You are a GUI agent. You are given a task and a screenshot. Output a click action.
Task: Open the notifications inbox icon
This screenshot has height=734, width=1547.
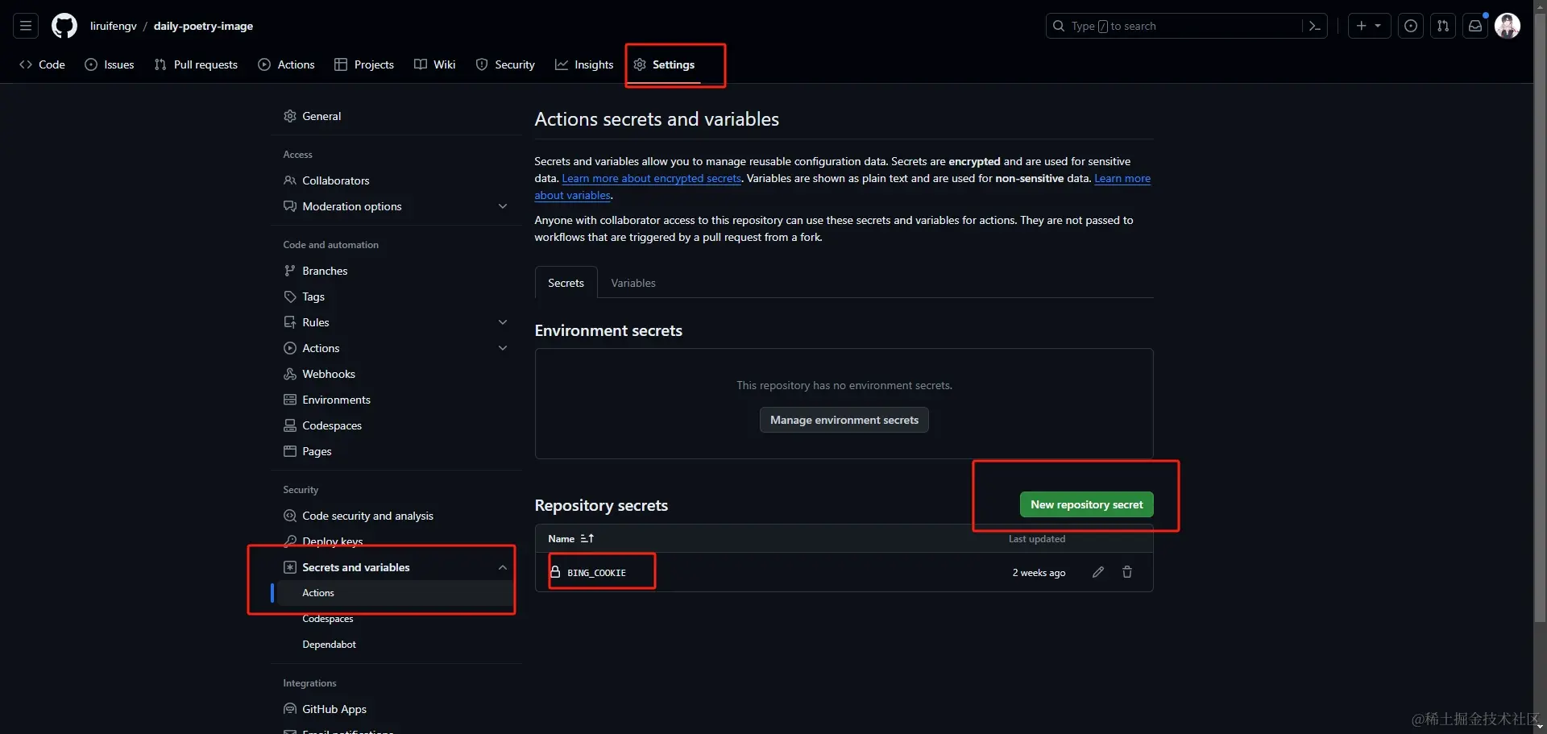pyautogui.click(x=1475, y=26)
